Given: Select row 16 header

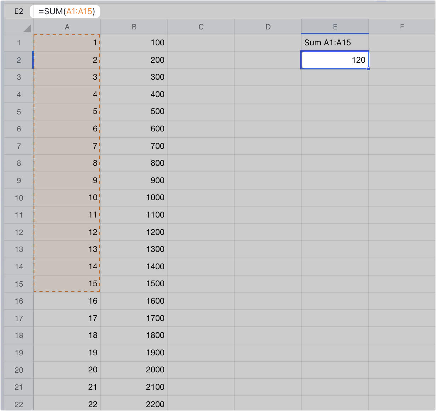Looking at the screenshot, I should pos(19,301).
